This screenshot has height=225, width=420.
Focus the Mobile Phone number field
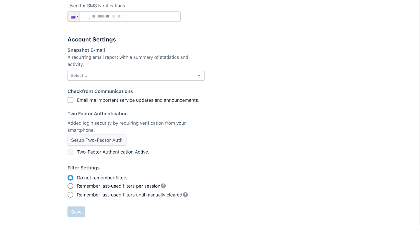(130, 16)
